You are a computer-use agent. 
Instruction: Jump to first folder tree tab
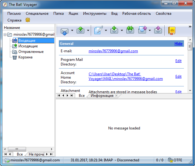[x=6, y=154]
